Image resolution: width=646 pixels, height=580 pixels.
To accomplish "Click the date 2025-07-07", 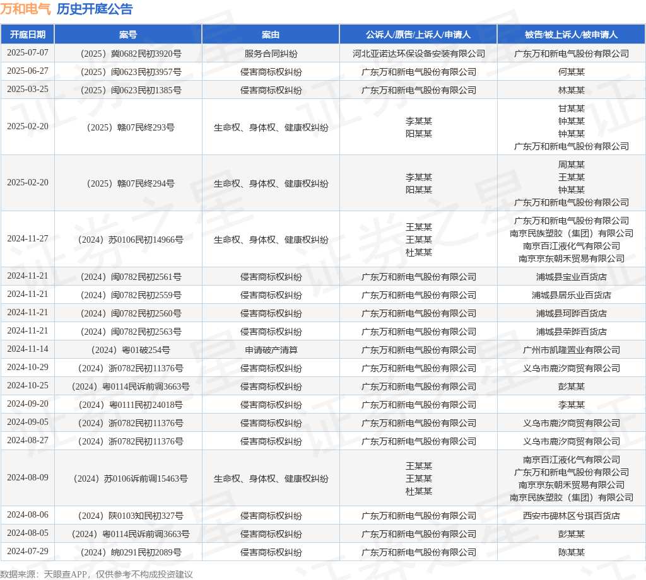I will click(x=28, y=53).
